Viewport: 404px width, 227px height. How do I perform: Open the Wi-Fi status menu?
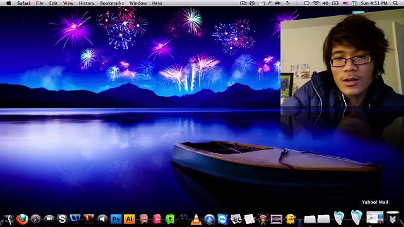click(316, 3)
